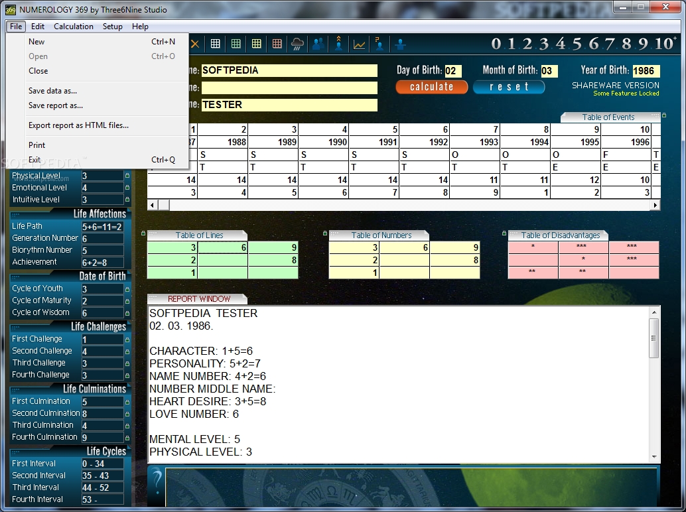Viewport: 686px width, 512px height.
Task: Toggle the lock beside Physical Level
Action: coord(127,175)
